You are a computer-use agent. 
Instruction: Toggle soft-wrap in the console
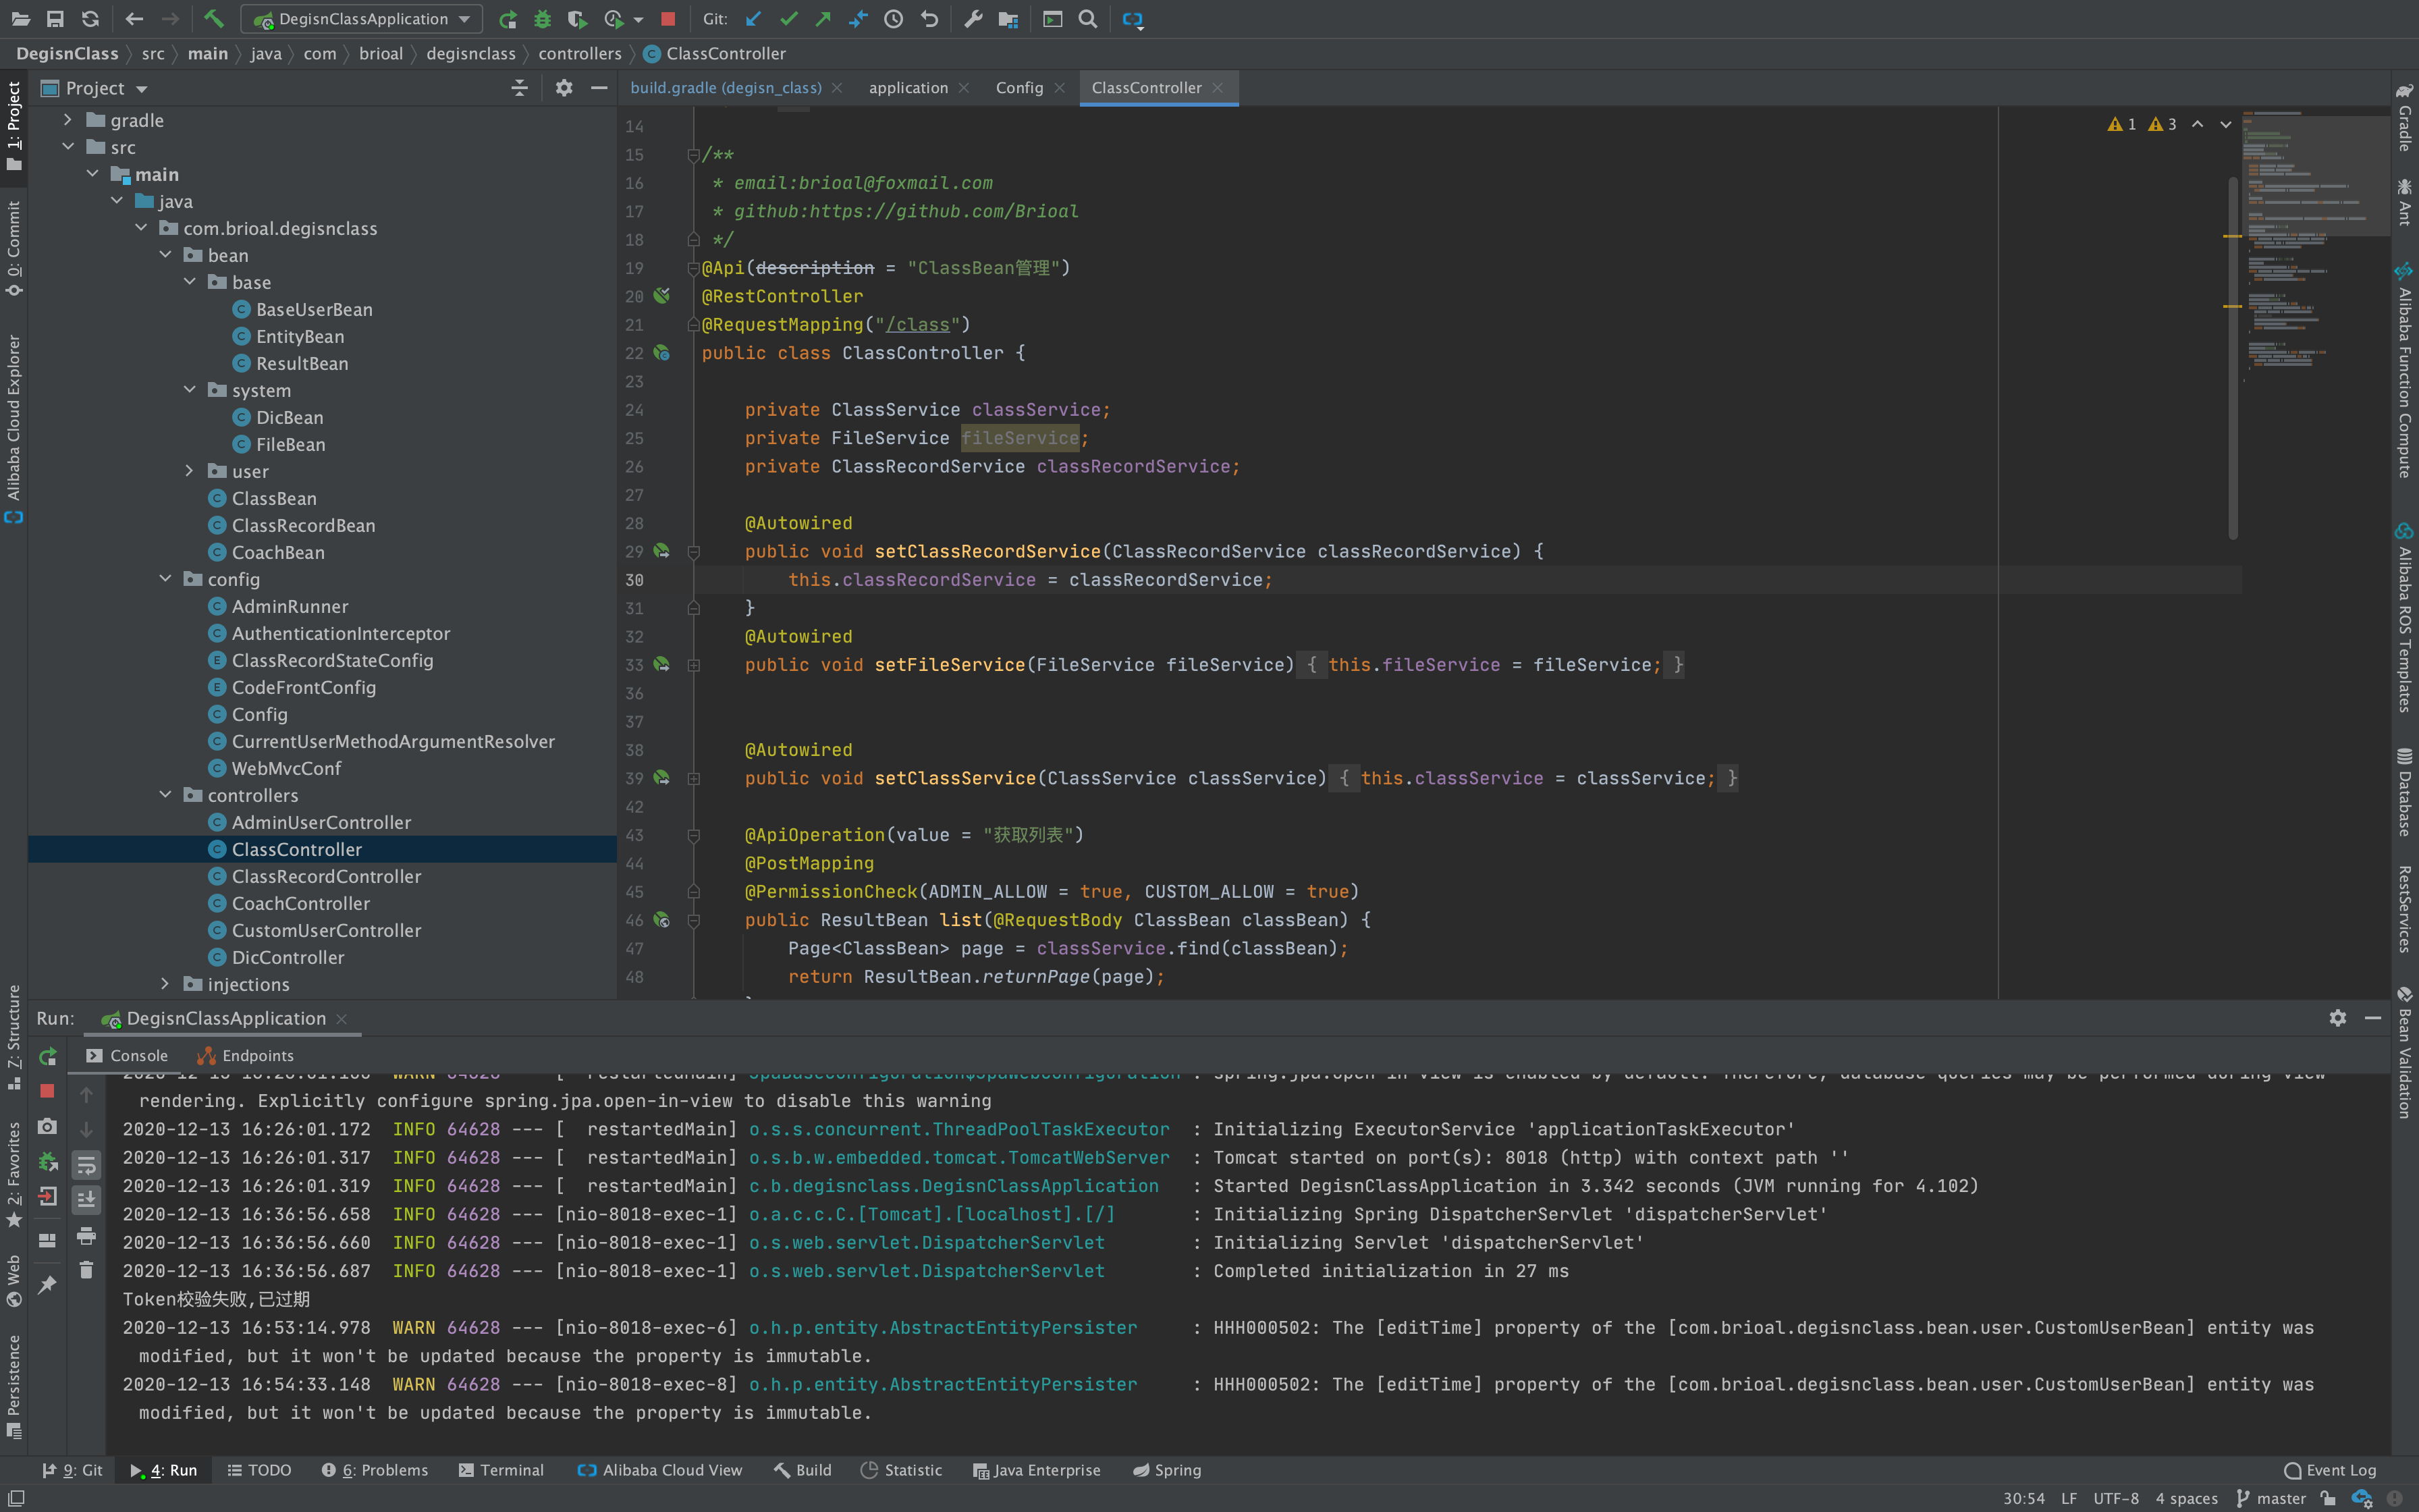(x=86, y=1165)
